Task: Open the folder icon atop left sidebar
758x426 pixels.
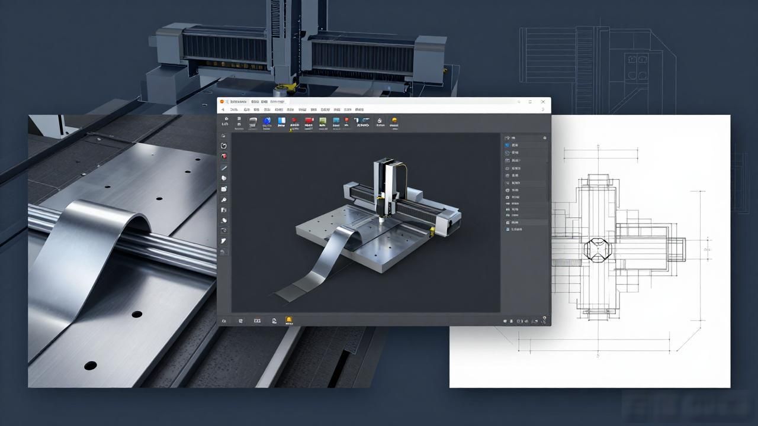Action: (223, 135)
